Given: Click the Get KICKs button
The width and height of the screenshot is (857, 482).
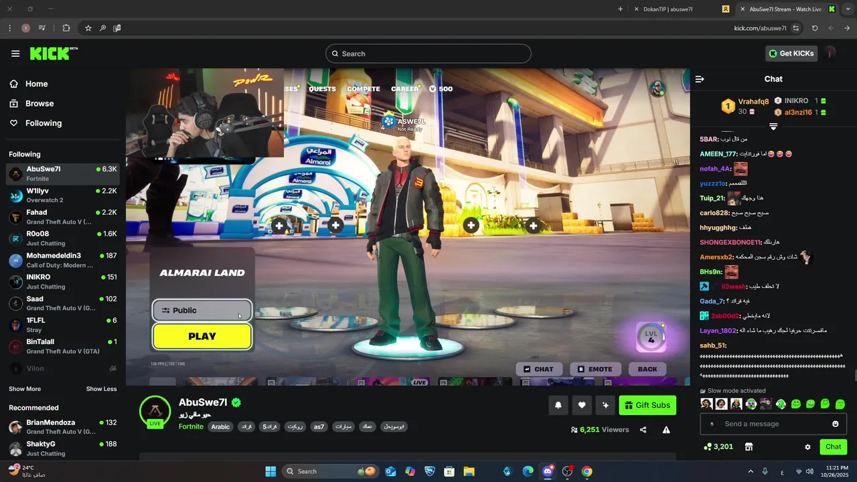Looking at the screenshot, I should tap(791, 54).
